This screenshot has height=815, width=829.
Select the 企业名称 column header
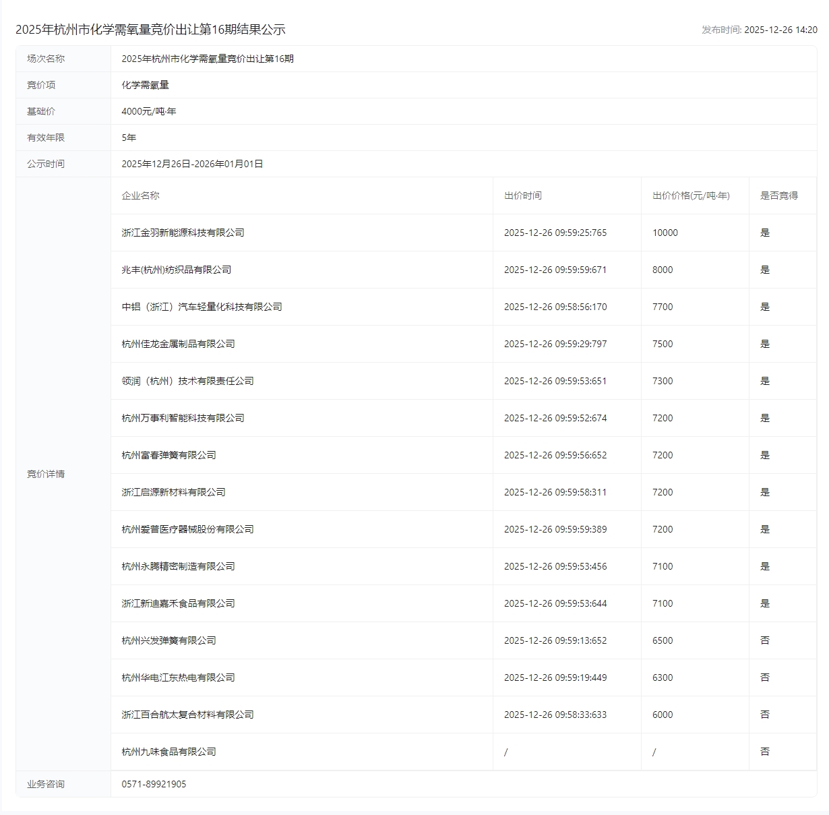click(x=140, y=195)
